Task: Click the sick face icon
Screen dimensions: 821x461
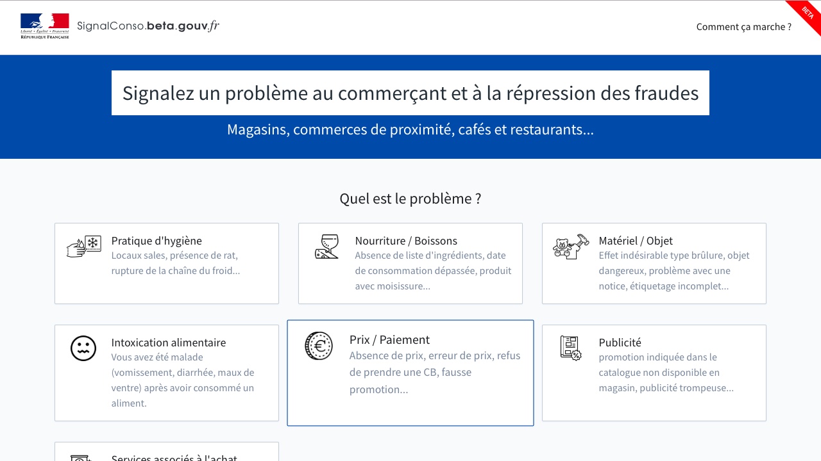Action: (x=83, y=348)
